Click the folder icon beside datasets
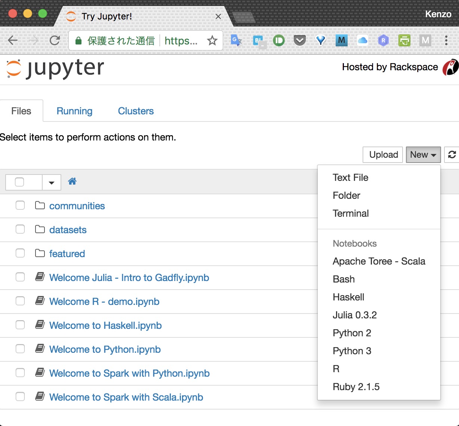Screen dimensions: 459x426 [x=40, y=229]
